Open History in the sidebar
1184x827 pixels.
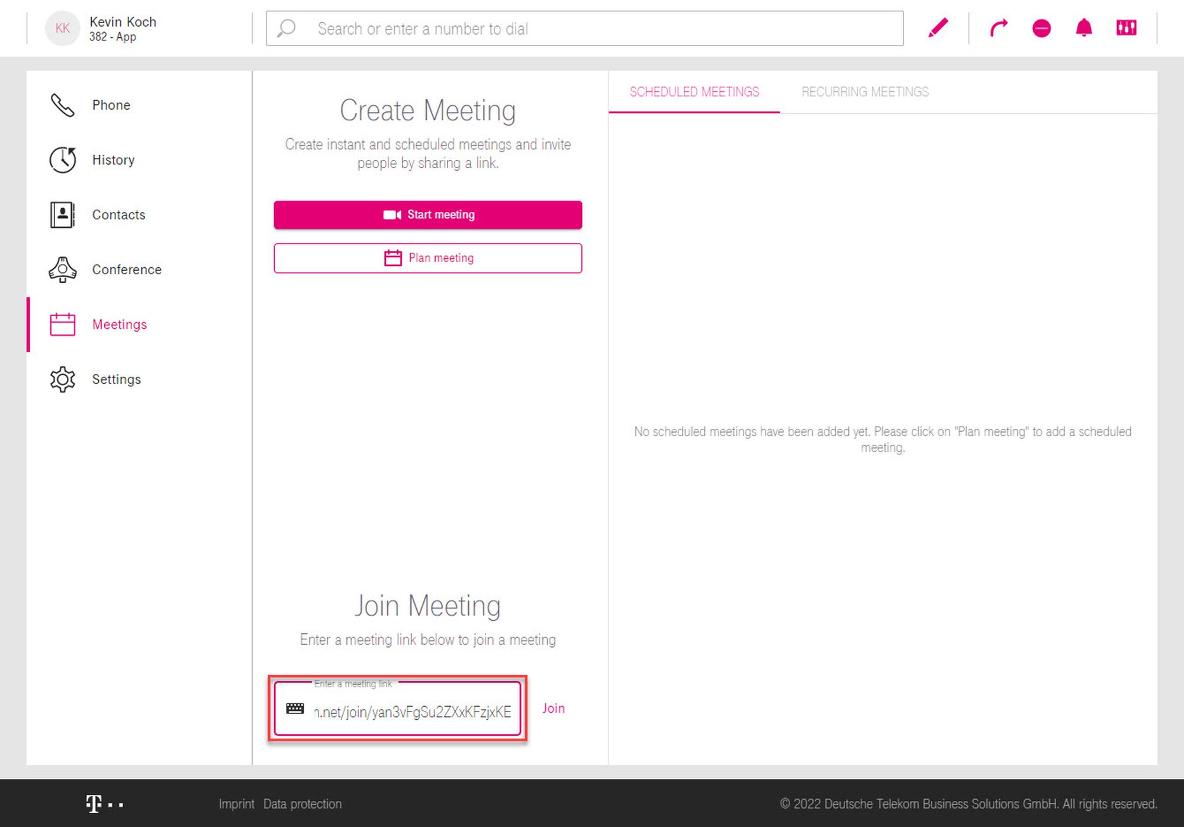pos(113,160)
